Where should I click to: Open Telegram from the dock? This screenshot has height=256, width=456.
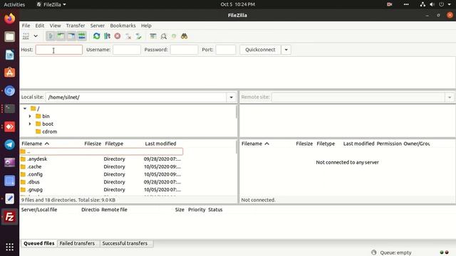tap(9, 144)
